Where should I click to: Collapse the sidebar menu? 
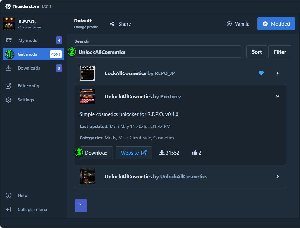tap(33, 209)
